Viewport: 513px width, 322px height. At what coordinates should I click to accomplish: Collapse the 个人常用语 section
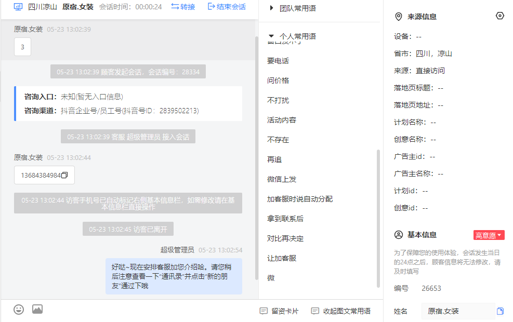coord(271,36)
